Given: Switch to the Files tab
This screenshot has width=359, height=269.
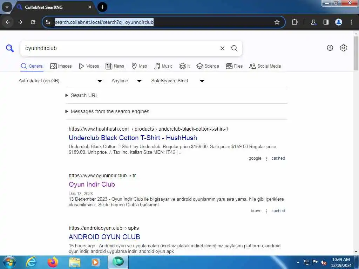Looking at the screenshot, I should (x=234, y=66).
